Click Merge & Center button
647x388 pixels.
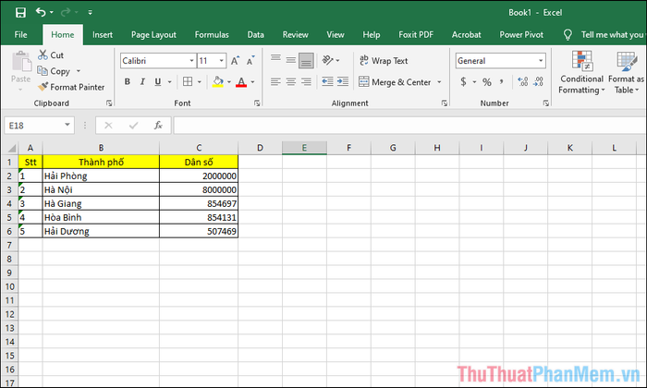395,81
